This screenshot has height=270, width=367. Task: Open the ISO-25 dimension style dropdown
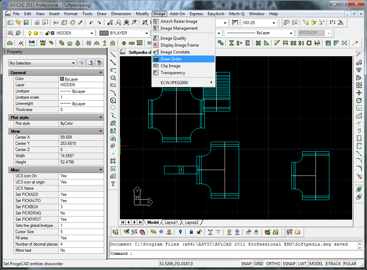click(274, 23)
